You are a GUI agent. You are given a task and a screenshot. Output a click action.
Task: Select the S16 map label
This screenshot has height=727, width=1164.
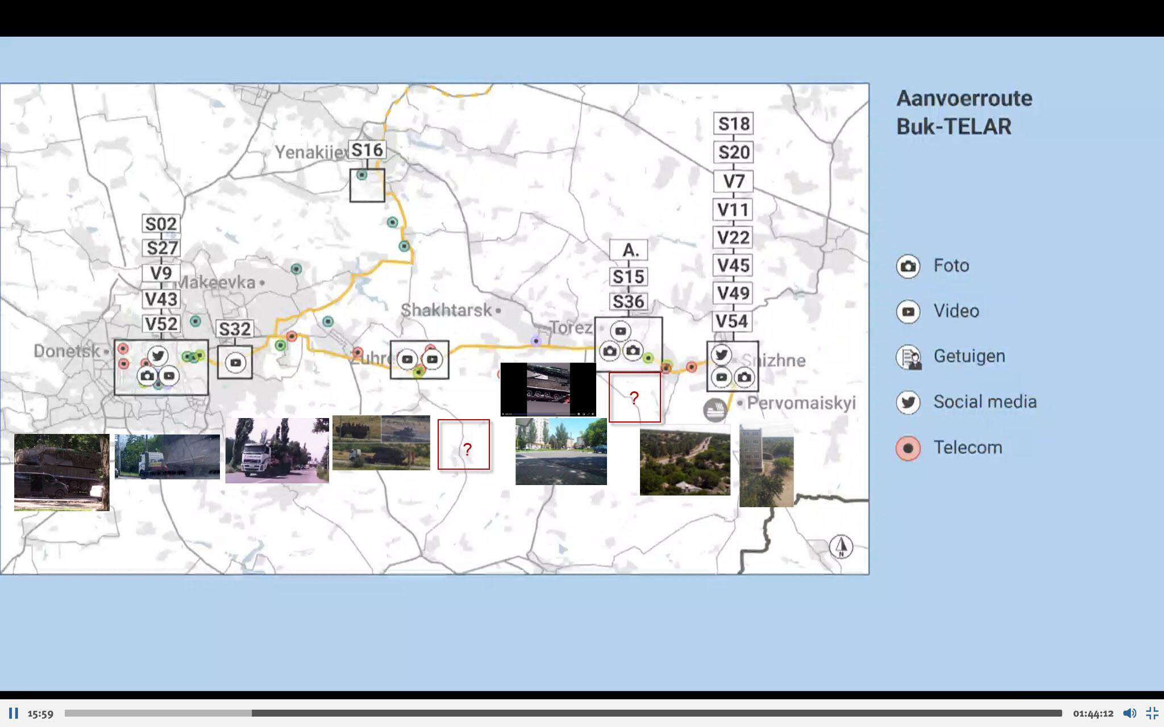pyautogui.click(x=367, y=150)
